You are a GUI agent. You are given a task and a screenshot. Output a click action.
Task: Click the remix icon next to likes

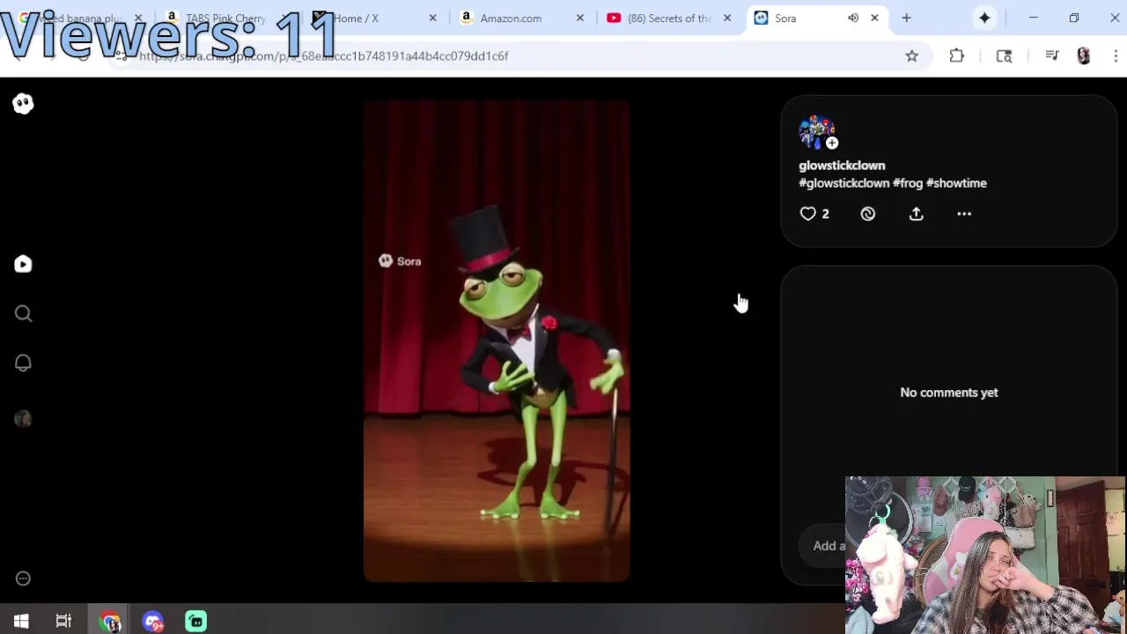pyautogui.click(x=868, y=214)
